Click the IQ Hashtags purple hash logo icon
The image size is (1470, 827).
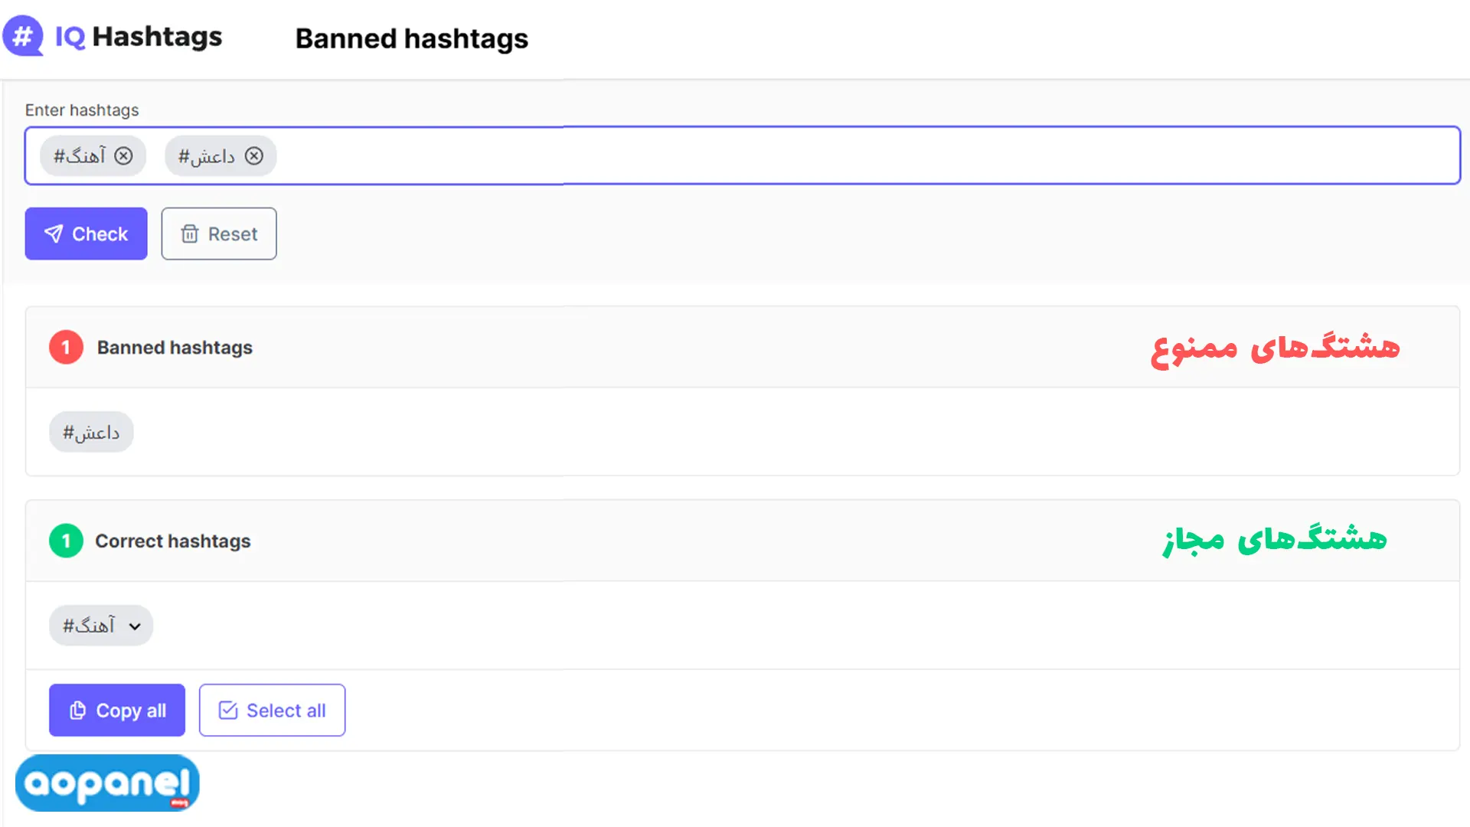point(23,36)
